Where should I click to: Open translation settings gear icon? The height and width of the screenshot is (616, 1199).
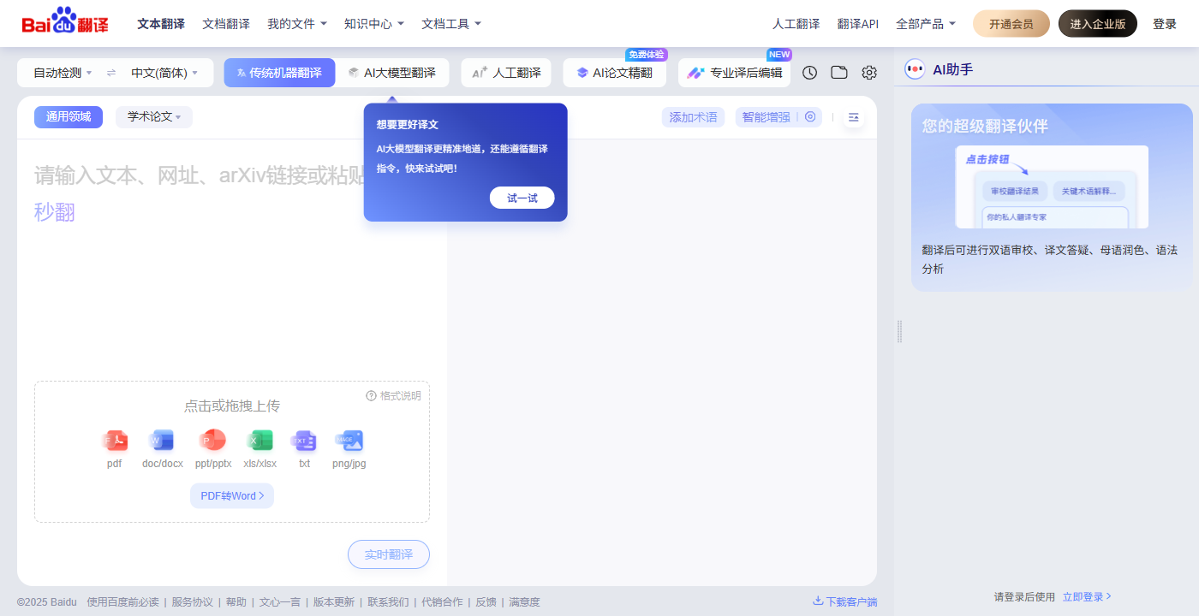coord(869,73)
